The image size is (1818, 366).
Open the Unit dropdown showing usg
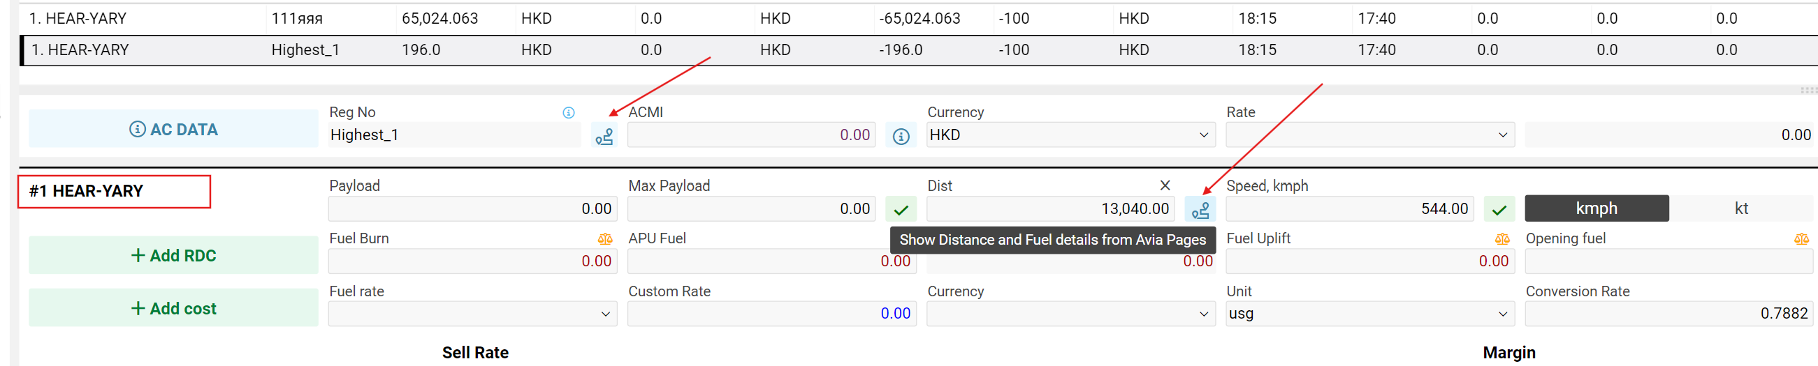[x=1369, y=314]
